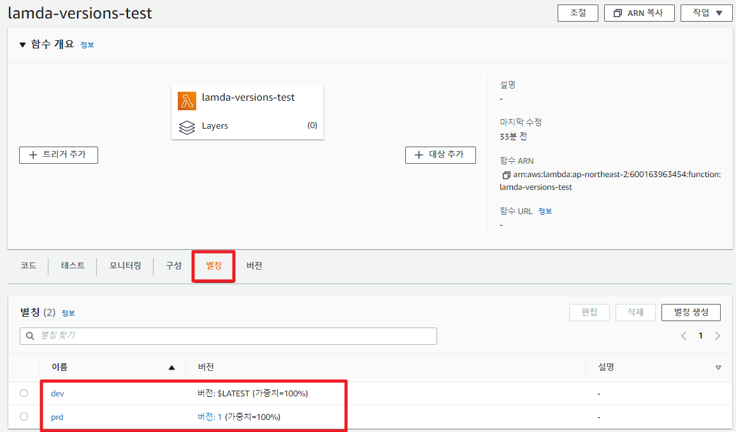This screenshot has height=432, width=736.
Task: Click the 대상 추가 button
Action: [x=440, y=155]
